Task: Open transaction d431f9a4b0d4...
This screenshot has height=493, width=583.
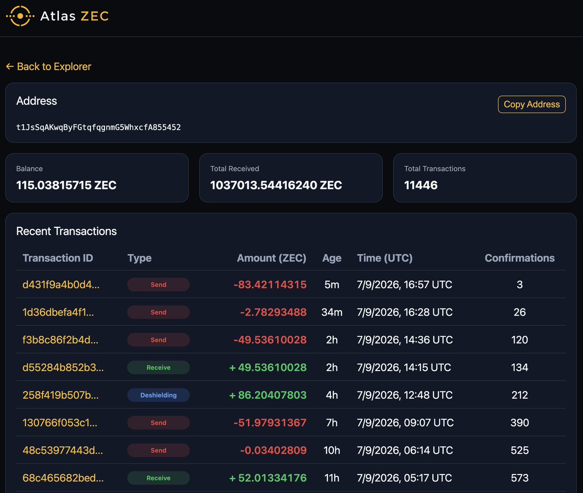Action: (x=61, y=285)
